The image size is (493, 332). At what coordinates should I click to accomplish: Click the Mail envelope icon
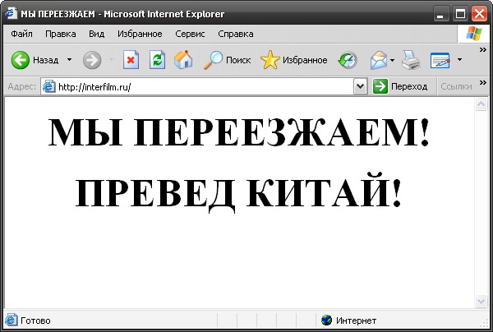click(x=379, y=60)
